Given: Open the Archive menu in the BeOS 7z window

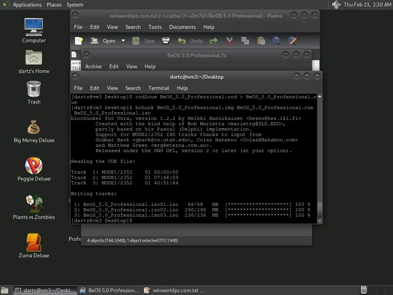Looking at the screenshot, I should point(93,67).
